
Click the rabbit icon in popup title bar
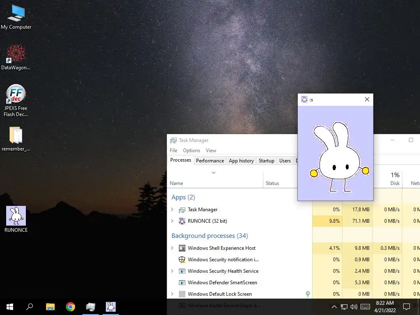pyautogui.click(x=304, y=99)
